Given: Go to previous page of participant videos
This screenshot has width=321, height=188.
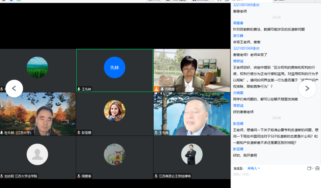Looking at the screenshot, I should coord(14,88).
